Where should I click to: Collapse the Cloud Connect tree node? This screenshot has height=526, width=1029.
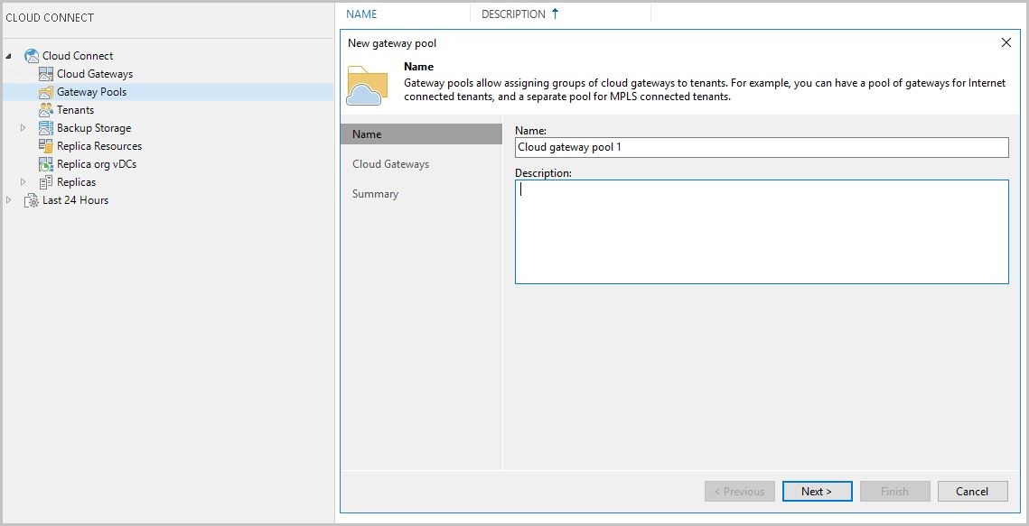coord(7,55)
